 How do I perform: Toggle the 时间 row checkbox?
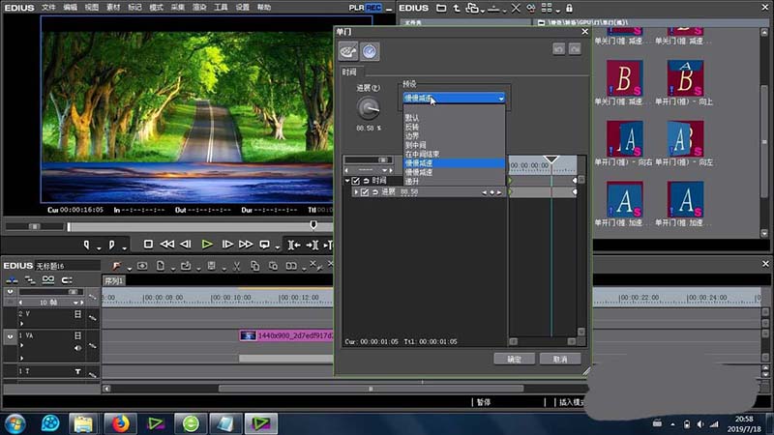coord(356,181)
